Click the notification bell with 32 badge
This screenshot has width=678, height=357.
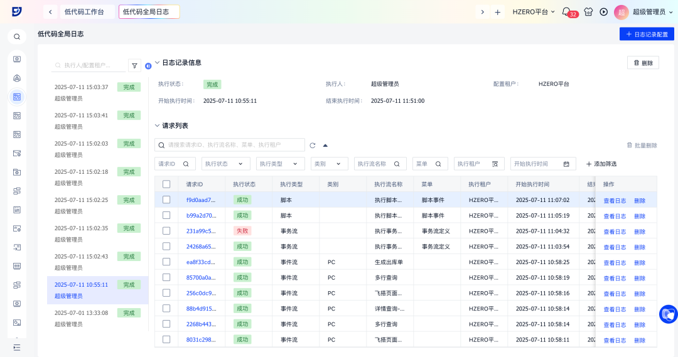tap(566, 12)
